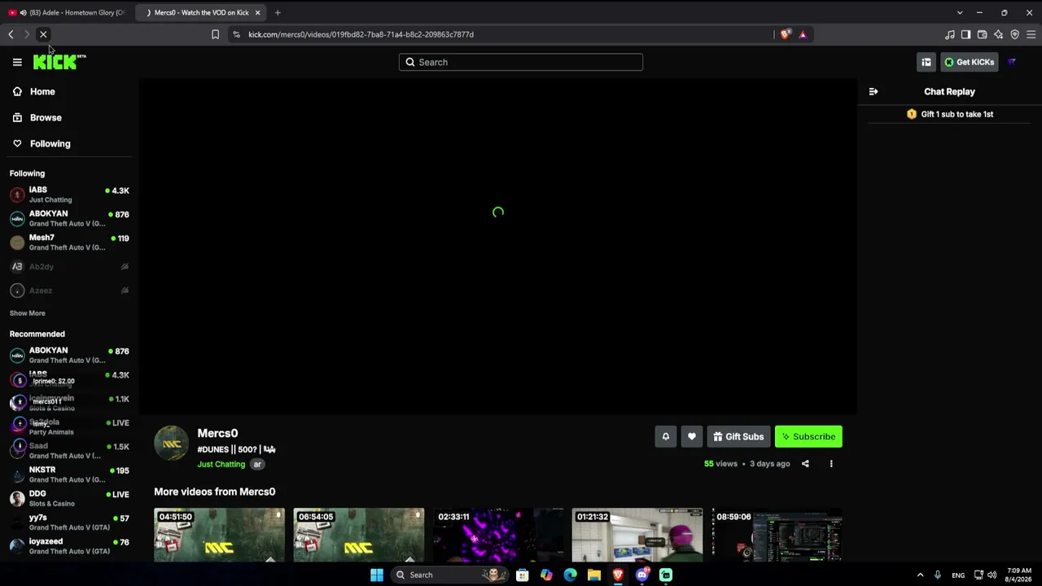
Task: Open the Mercs0 channel name link
Action: point(217,434)
